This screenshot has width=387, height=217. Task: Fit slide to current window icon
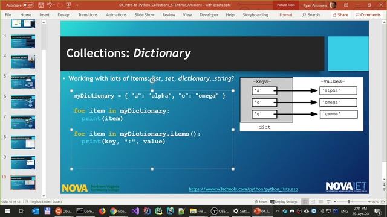383,202
